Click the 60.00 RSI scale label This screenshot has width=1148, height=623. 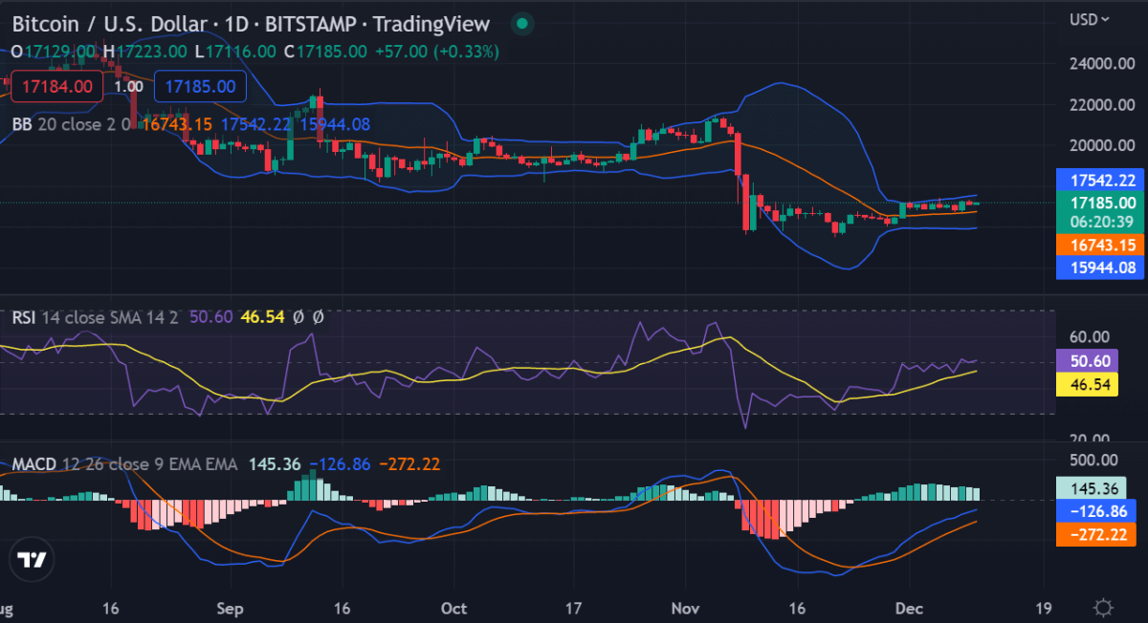pyautogui.click(x=1089, y=336)
